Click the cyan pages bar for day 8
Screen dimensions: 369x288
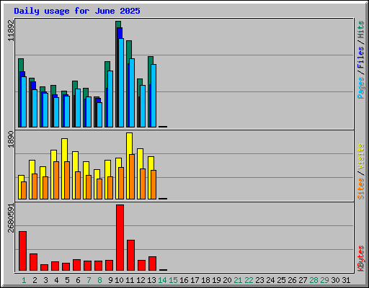99,114
